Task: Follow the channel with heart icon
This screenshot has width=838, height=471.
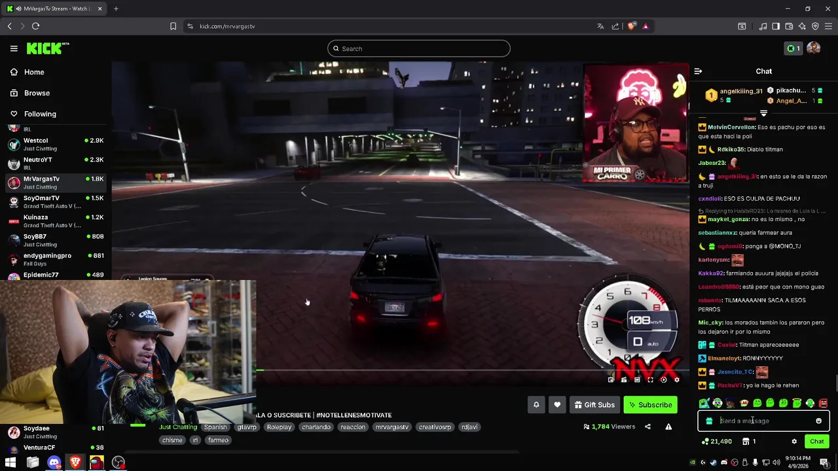Action: 557,405
